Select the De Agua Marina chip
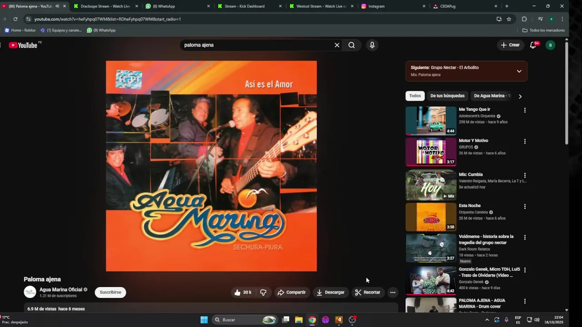Screen dimensions: 582x327 tap(491, 96)
